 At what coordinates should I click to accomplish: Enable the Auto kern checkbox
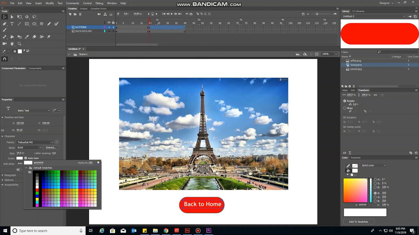(x=26, y=158)
